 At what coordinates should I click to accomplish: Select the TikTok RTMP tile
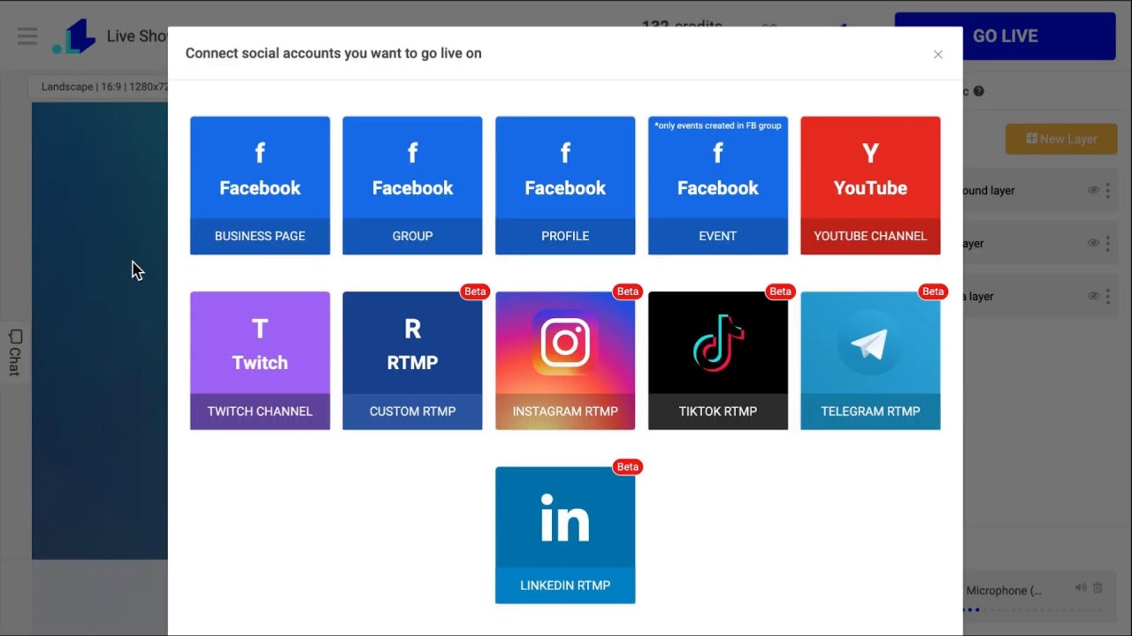717,360
